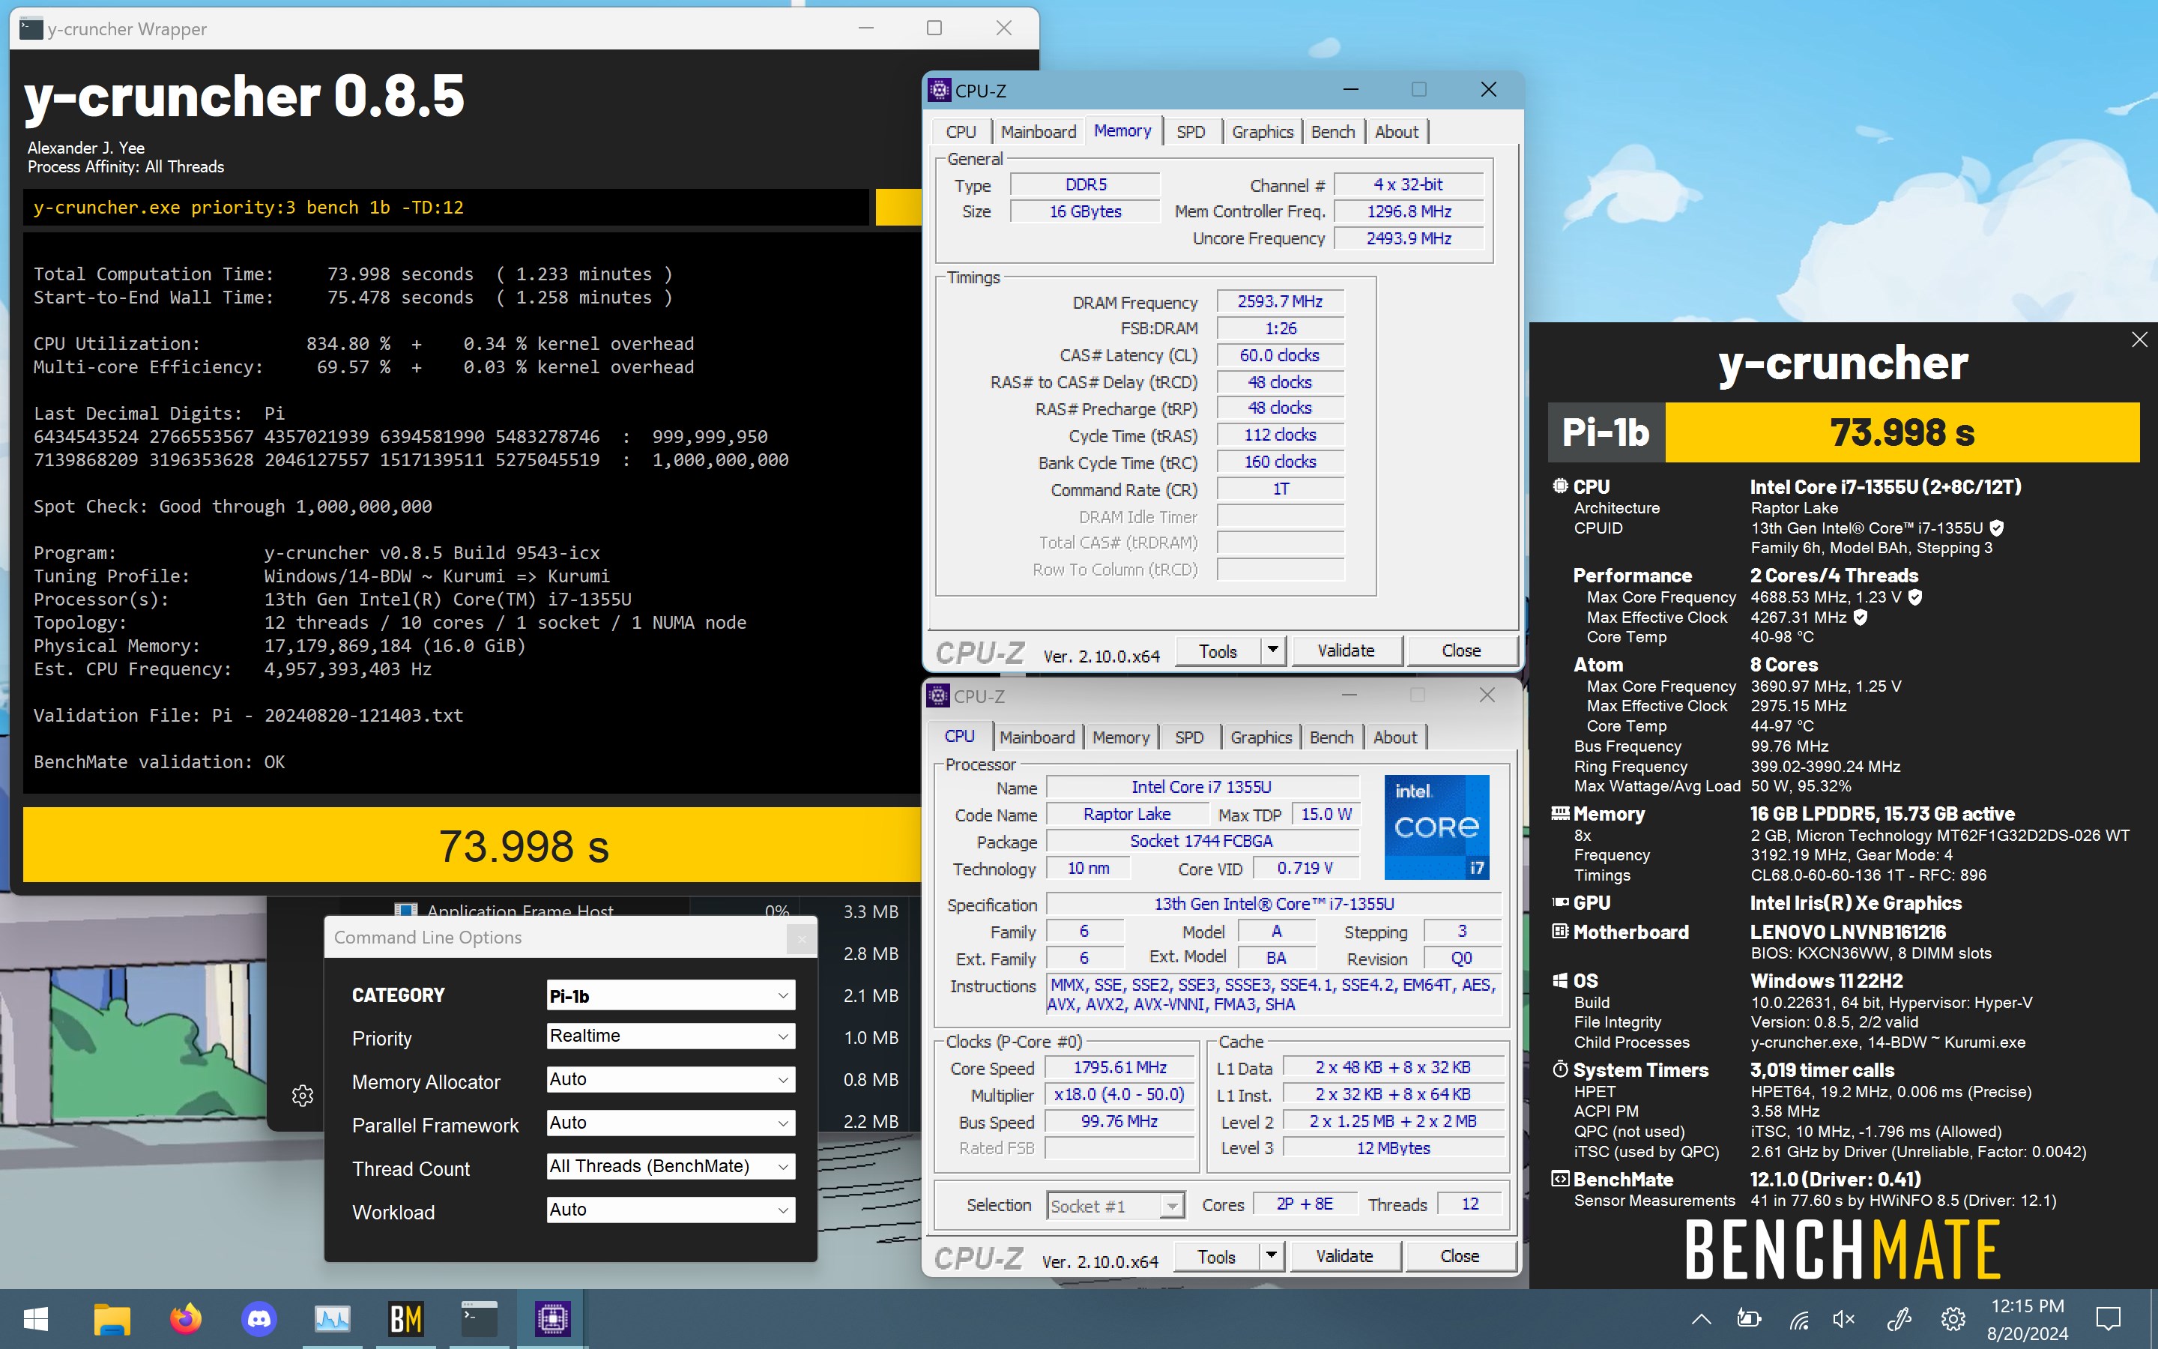The width and height of the screenshot is (2158, 1349).
Task: Click the muted volume tray icon
Action: [x=1843, y=1319]
